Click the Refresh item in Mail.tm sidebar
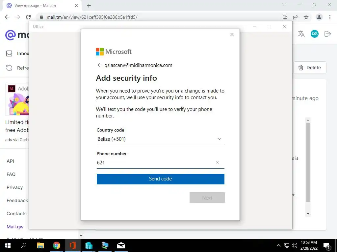 pyautogui.click(x=17, y=68)
